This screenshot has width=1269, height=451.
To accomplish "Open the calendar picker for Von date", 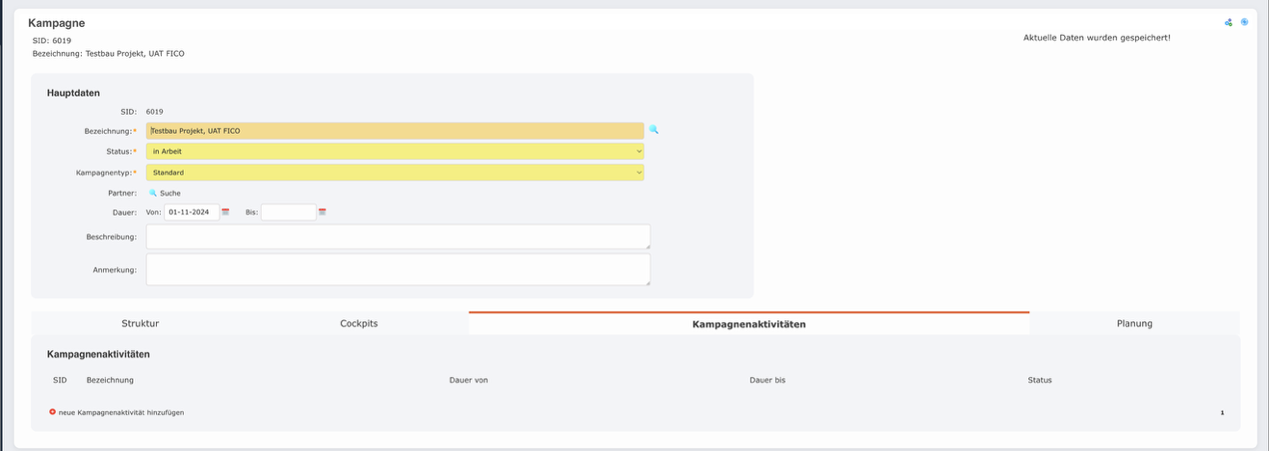I will [x=226, y=213].
